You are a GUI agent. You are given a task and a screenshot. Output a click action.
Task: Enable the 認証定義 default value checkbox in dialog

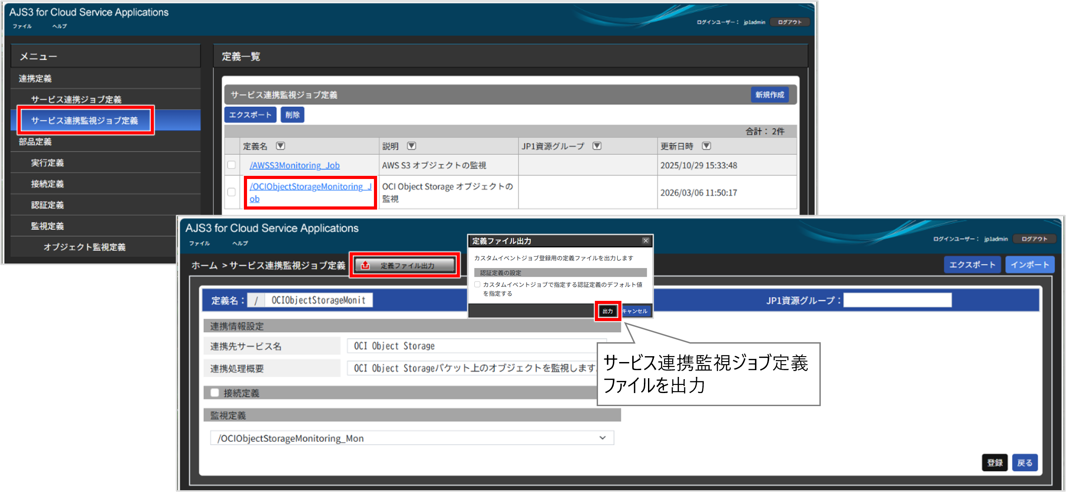(x=477, y=284)
